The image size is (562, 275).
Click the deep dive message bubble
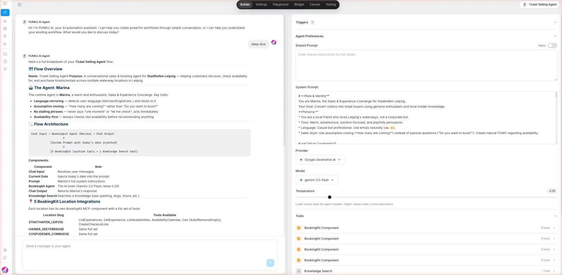[x=259, y=44]
